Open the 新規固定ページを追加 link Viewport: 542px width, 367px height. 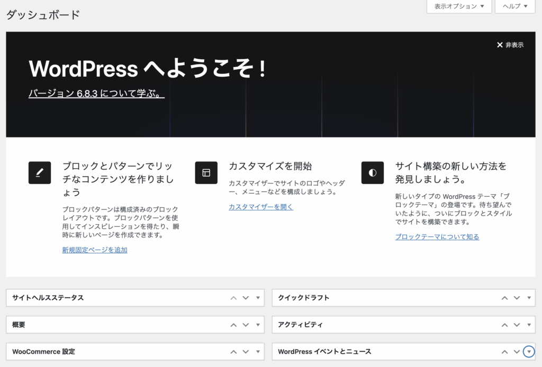coord(95,250)
